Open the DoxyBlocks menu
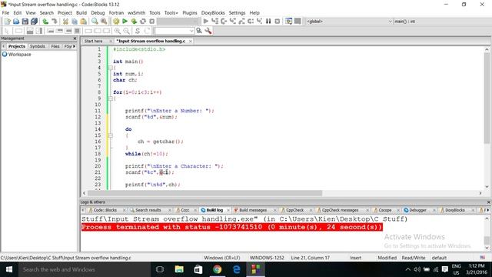Image resolution: width=492 pixels, height=277 pixels. click(x=213, y=13)
